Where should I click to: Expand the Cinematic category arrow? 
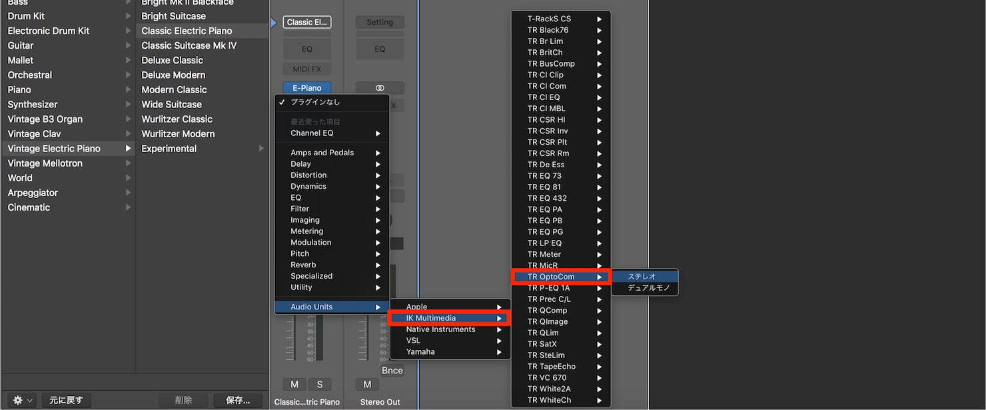coord(128,207)
